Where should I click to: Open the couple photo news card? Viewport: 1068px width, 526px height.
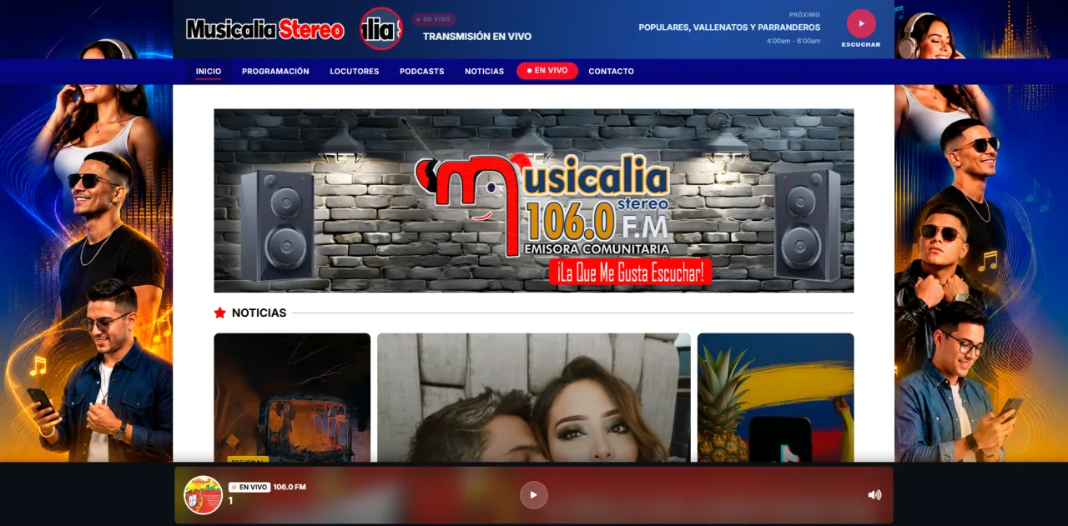(534, 398)
